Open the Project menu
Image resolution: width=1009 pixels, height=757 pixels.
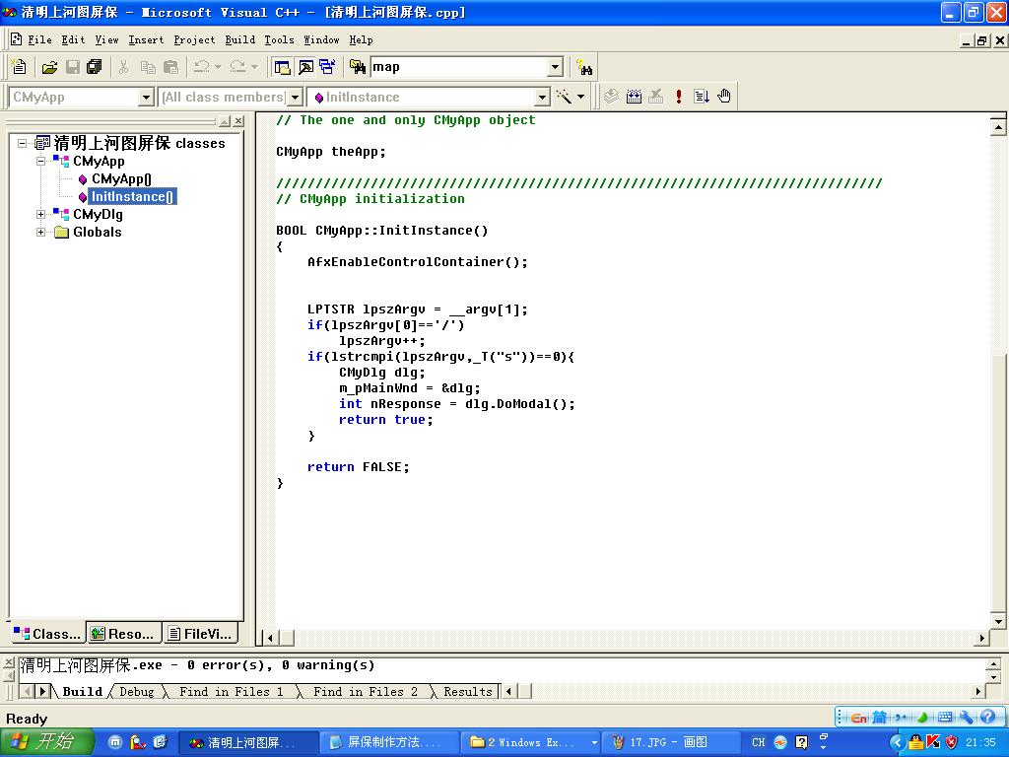tap(194, 39)
